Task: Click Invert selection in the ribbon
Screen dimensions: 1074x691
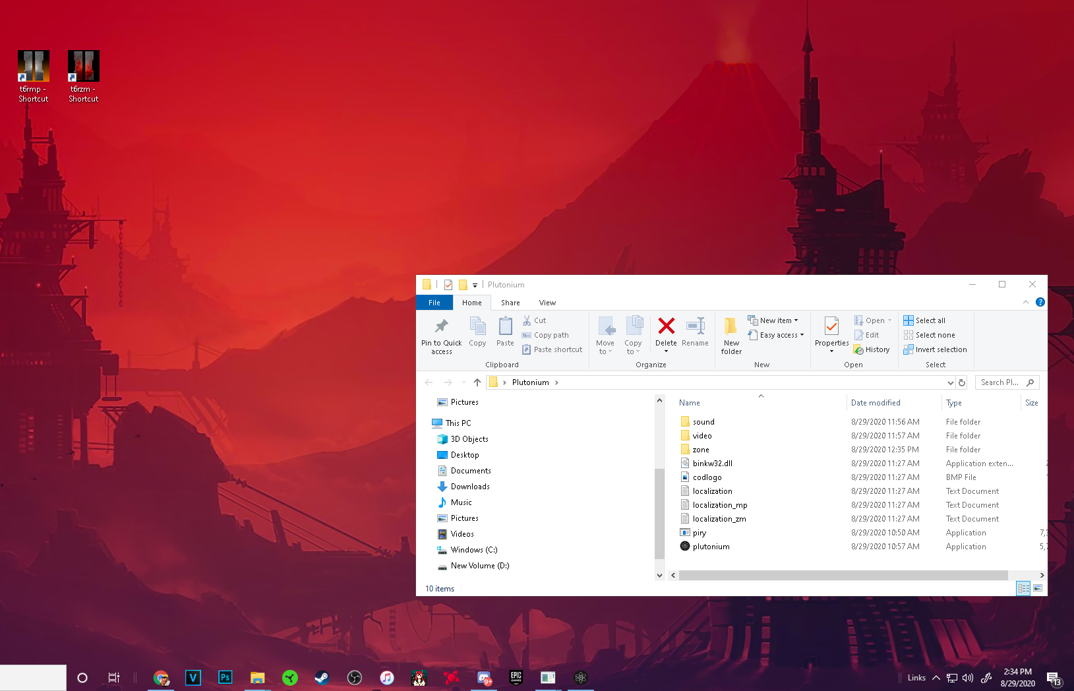Action: [935, 349]
